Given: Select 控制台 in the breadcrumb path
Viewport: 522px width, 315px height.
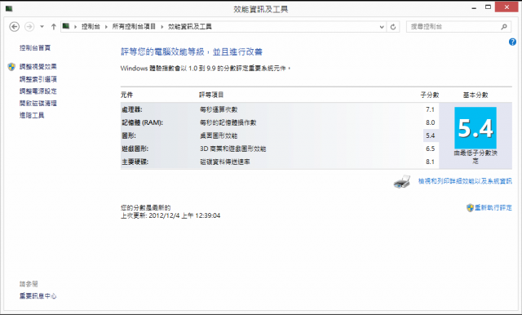Looking at the screenshot, I should point(91,27).
